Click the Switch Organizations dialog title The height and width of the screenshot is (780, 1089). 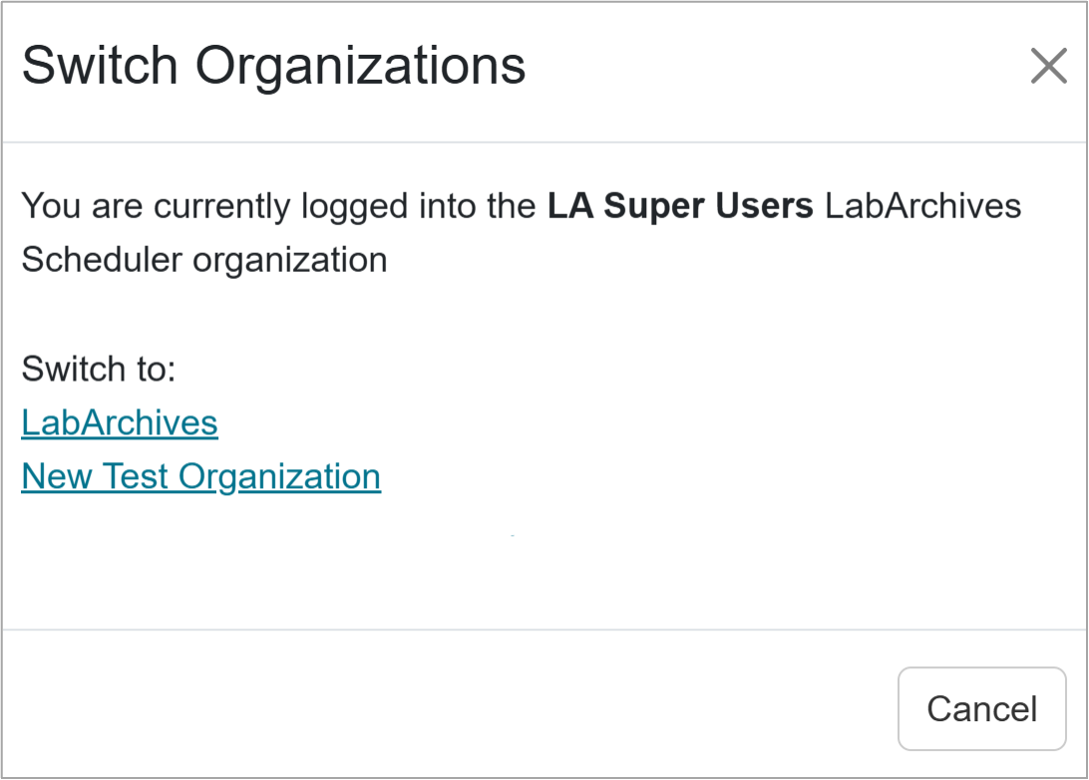[x=273, y=65]
